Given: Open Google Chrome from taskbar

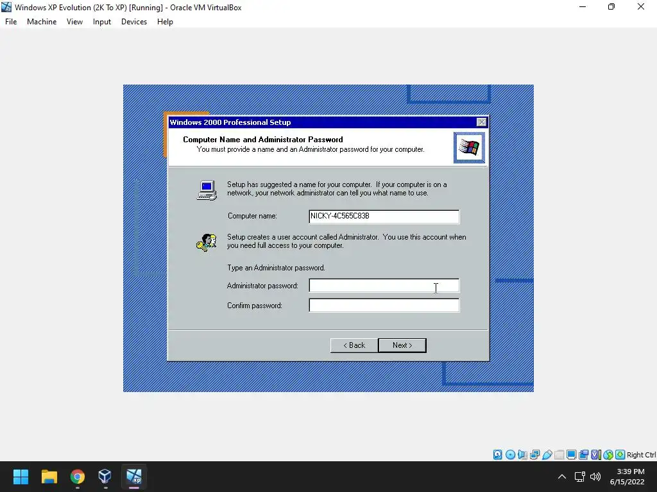Looking at the screenshot, I should coord(77,477).
